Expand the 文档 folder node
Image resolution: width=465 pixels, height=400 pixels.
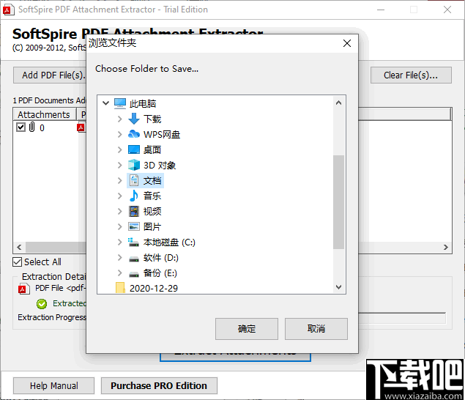point(119,180)
